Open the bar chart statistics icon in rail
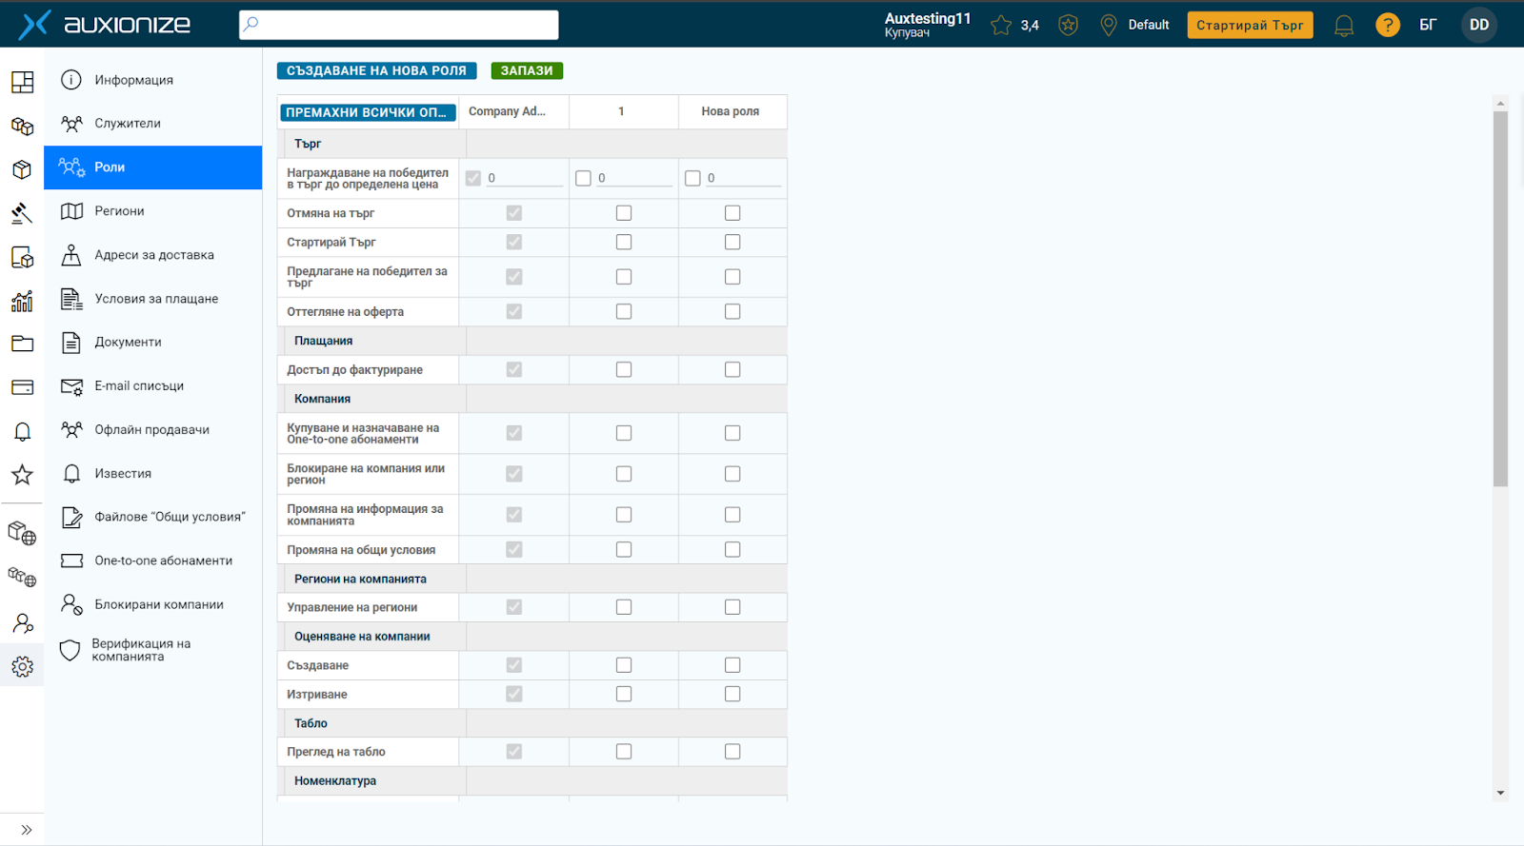Viewport: 1524px width, 846px height. click(x=22, y=301)
